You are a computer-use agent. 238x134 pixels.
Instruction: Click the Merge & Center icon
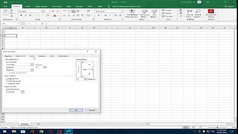(x=88, y=15)
